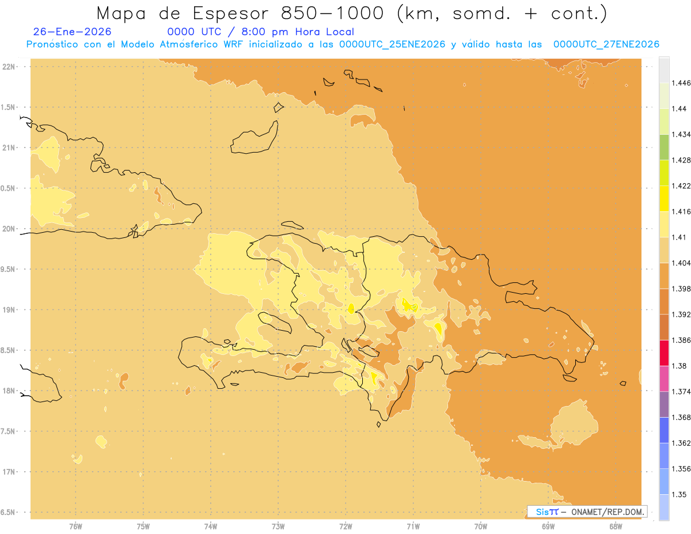
Task: Click the '73W' longitude label
Action: point(278,526)
